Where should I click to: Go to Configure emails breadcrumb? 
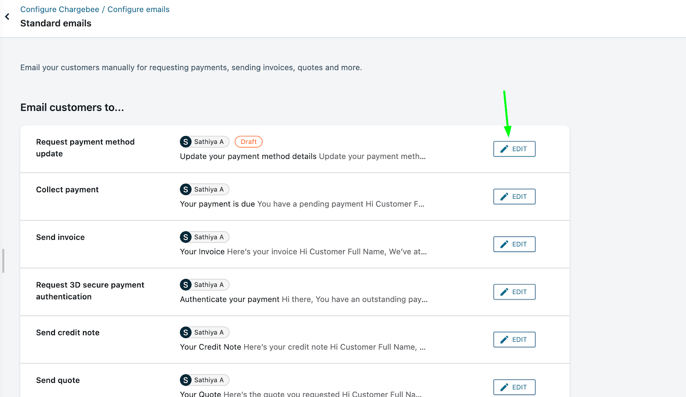(x=138, y=9)
